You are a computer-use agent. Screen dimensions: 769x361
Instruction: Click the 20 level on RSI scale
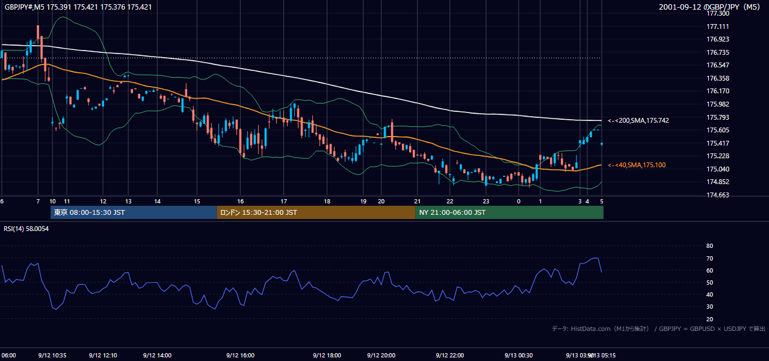(709, 319)
